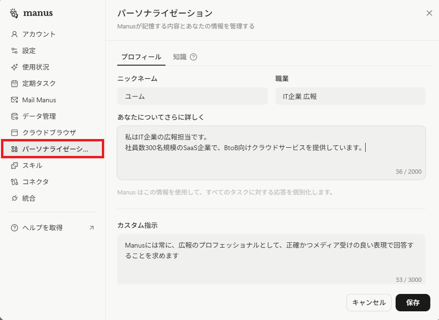
Task: Click the カスタム指示 heading
Action: point(137,225)
